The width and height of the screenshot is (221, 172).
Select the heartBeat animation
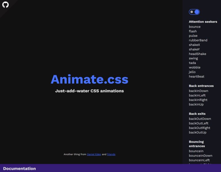point(197,77)
